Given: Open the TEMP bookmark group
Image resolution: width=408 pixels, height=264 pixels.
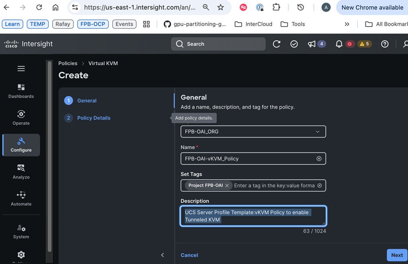Looking at the screenshot, I should [x=38, y=24].
